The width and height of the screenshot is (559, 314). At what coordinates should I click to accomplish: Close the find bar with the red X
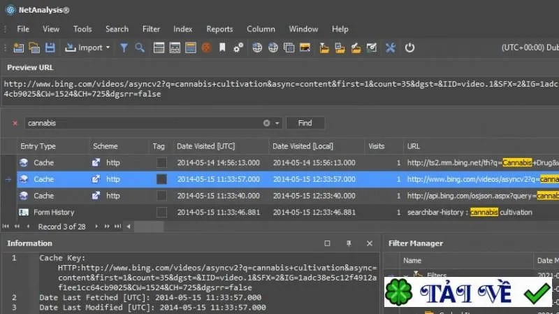pyautogui.click(x=15, y=123)
